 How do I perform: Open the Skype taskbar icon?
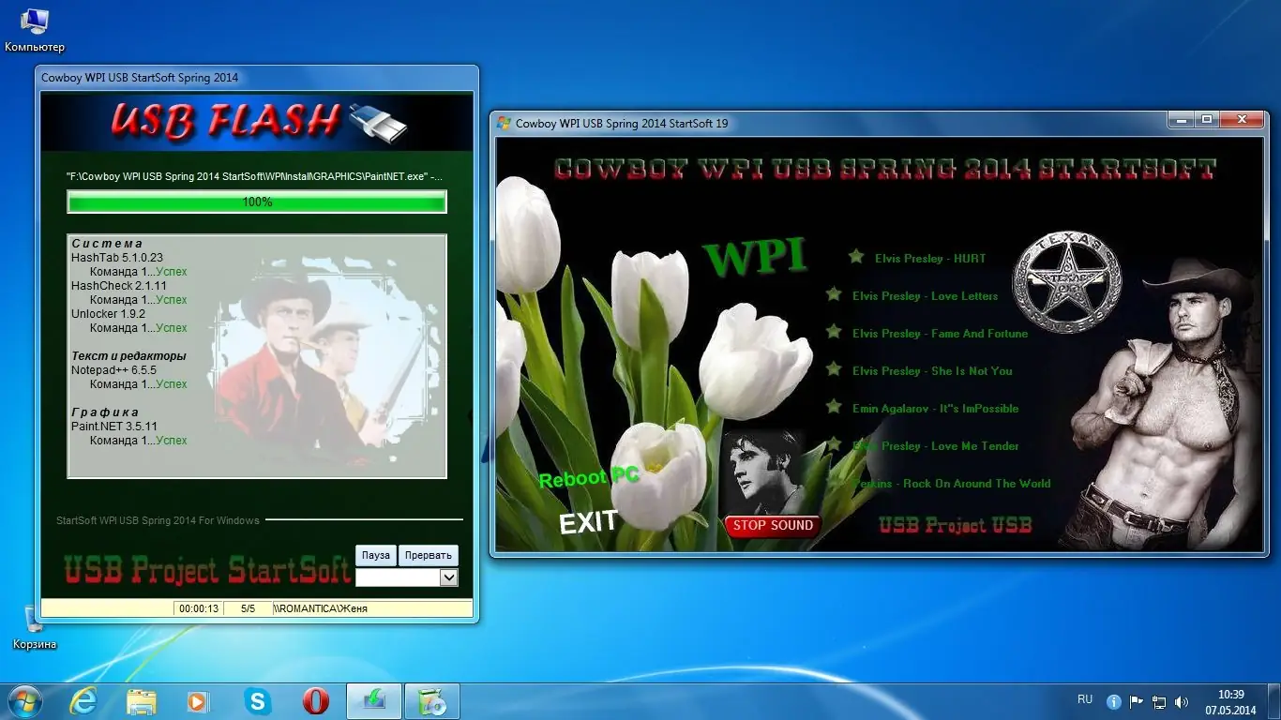(x=257, y=700)
